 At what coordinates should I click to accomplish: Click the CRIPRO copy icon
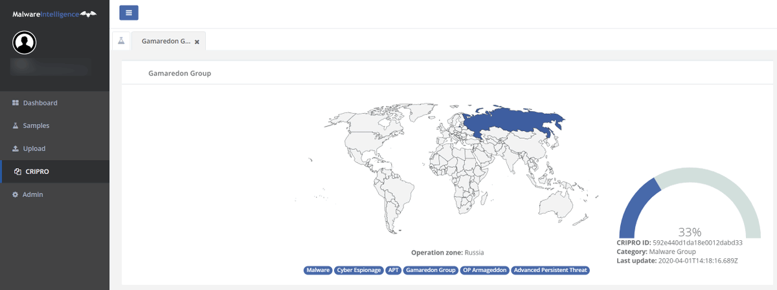click(x=17, y=172)
